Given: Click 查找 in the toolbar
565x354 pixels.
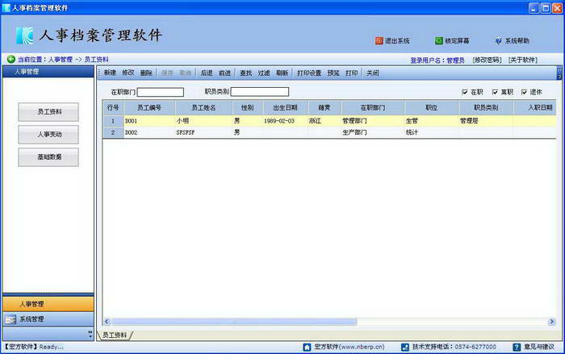Looking at the screenshot, I should [245, 73].
